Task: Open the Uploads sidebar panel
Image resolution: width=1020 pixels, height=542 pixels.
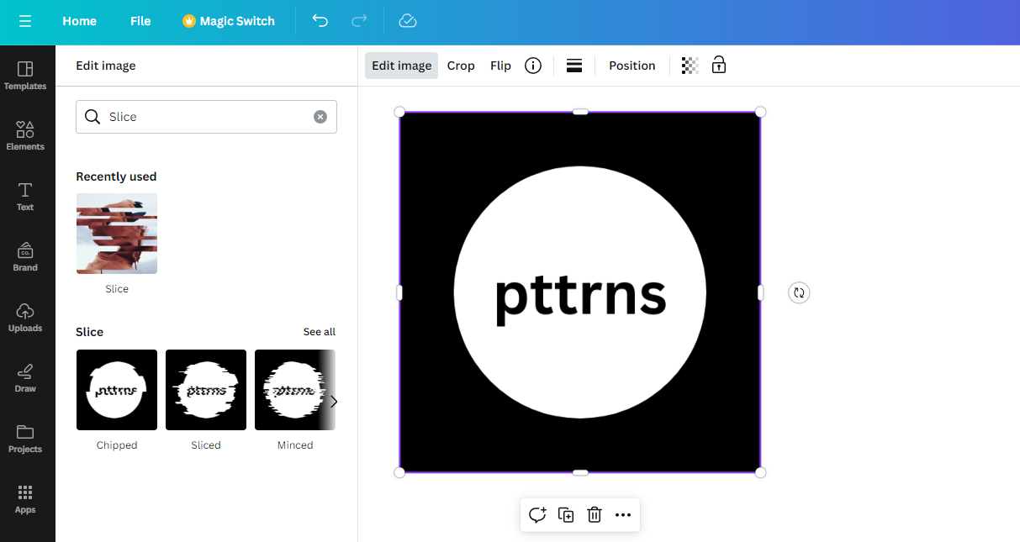Action: coord(25,318)
